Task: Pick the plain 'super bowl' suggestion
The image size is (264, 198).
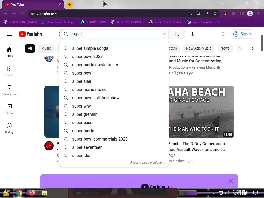Action: pos(114,73)
